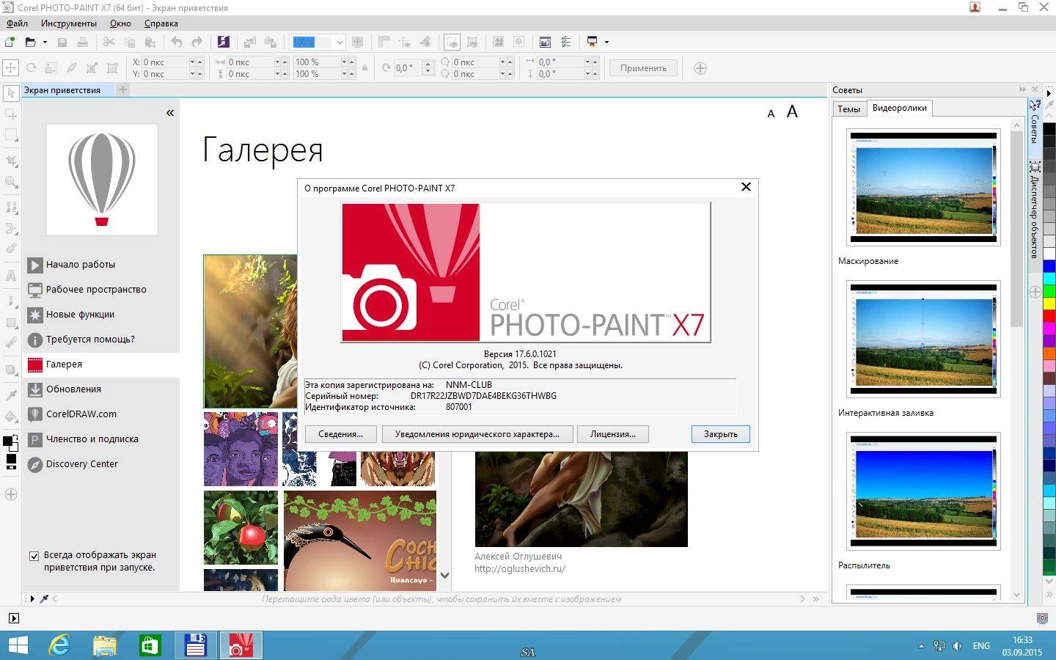Image resolution: width=1056 pixels, height=660 pixels.
Task: Click the large A to increase the text size
Action: point(792,112)
